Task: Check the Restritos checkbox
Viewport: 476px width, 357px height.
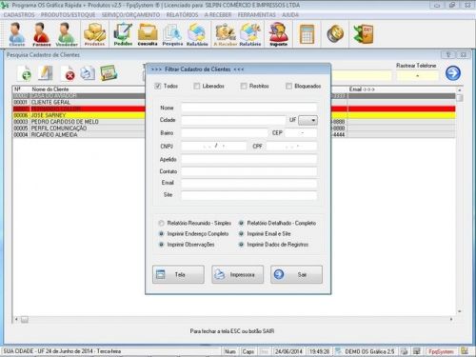Action: coord(244,86)
